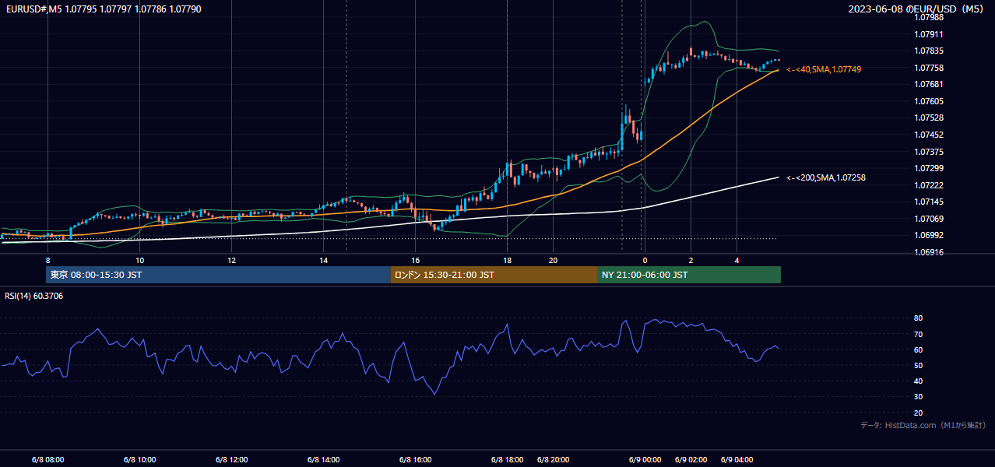Click the price axis label 1.07988
Screen dimensions: 995x467
(x=929, y=18)
